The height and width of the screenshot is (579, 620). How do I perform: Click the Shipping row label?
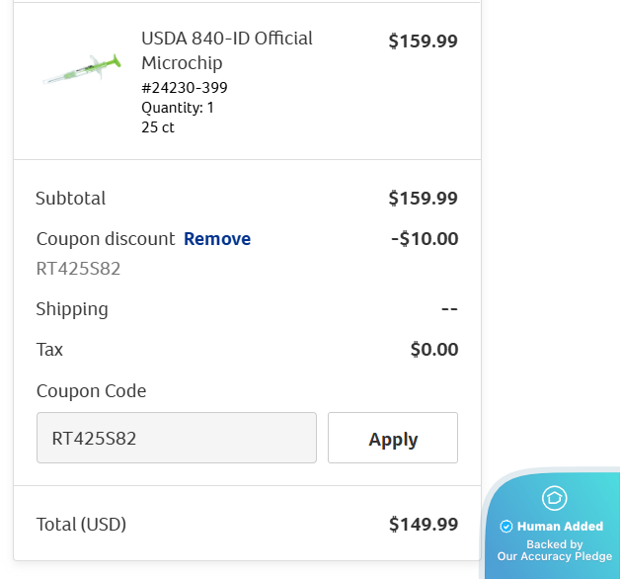pyautogui.click(x=72, y=309)
